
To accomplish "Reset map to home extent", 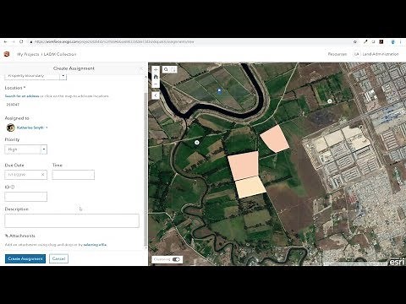I will [x=156, y=77].
